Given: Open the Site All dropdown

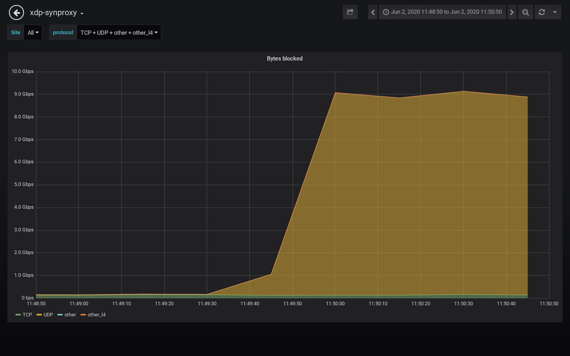Looking at the screenshot, I should 33,32.
